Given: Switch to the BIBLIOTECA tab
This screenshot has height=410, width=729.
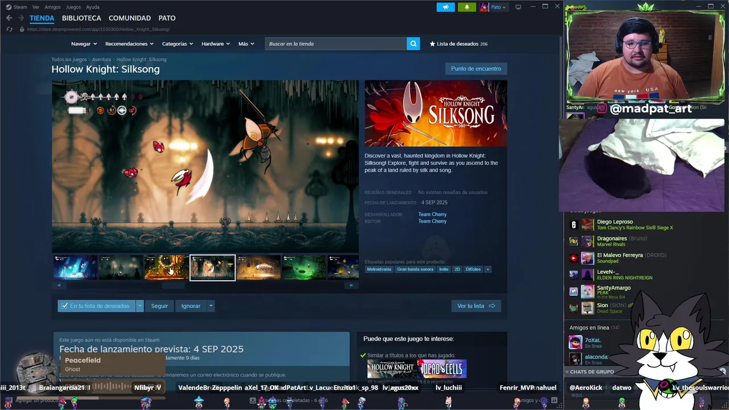Looking at the screenshot, I should pos(81,18).
